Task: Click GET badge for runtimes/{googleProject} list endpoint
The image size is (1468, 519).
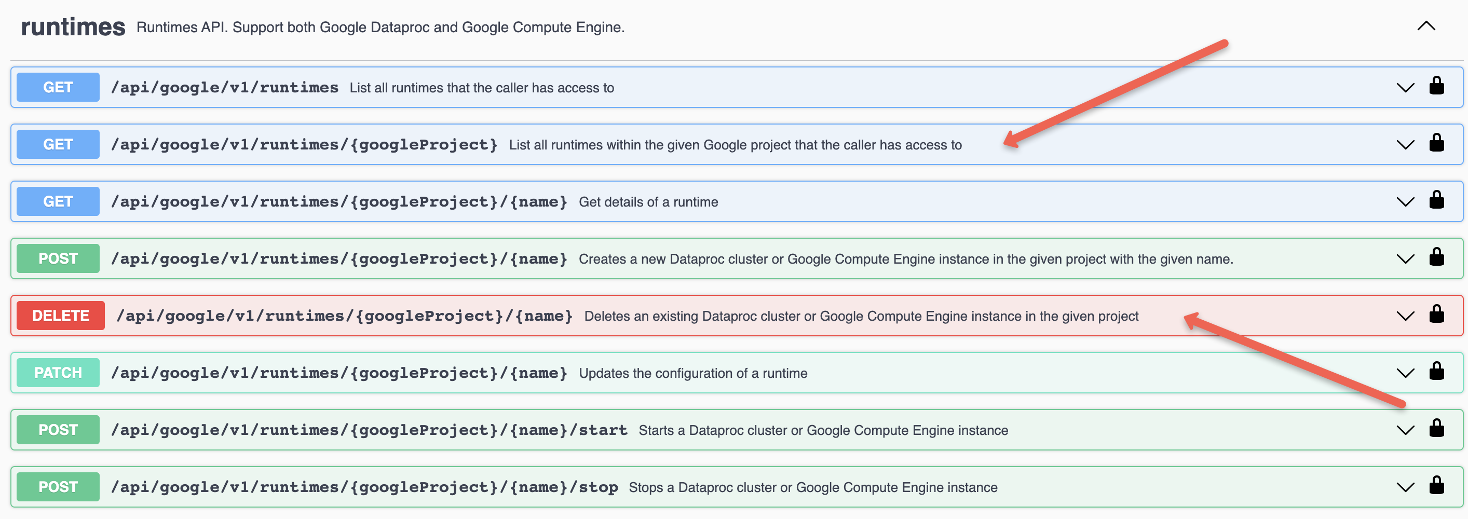Action: [58, 144]
